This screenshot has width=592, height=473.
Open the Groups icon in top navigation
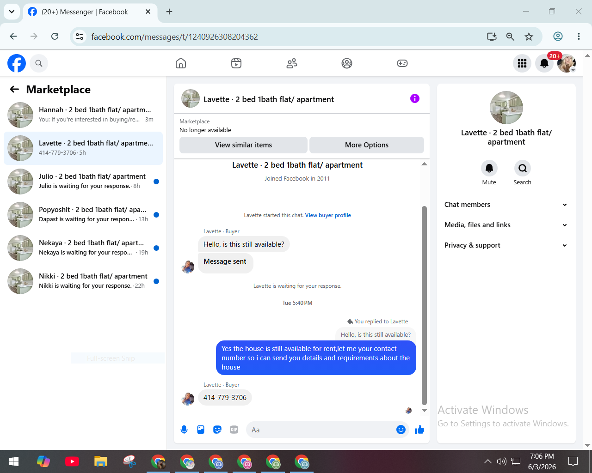(x=347, y=63)
